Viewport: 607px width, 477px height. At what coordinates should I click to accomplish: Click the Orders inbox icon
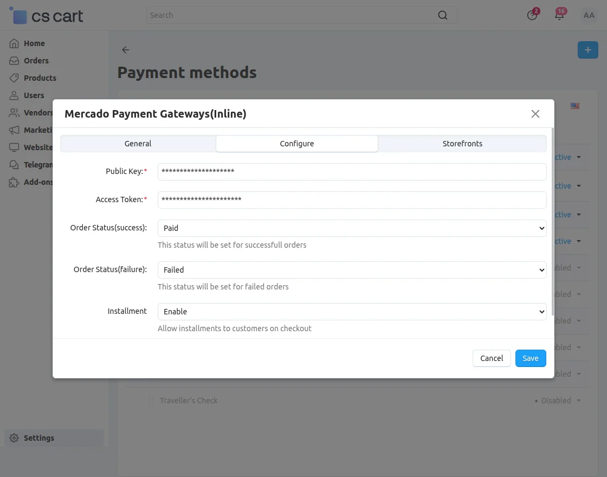[x=14, y=61]
